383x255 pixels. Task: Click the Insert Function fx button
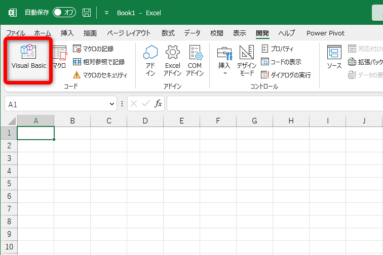158,104
